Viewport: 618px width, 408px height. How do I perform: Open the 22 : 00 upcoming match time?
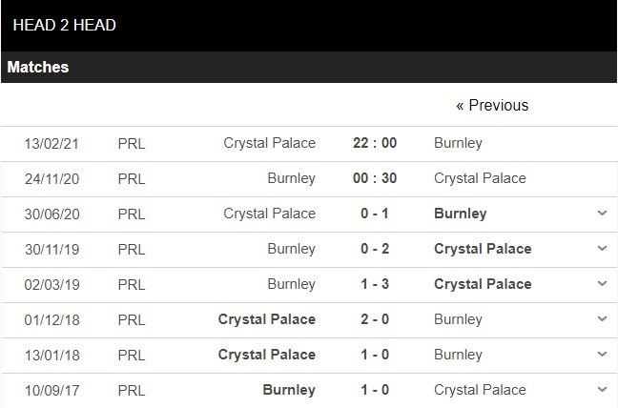[373, 143]
